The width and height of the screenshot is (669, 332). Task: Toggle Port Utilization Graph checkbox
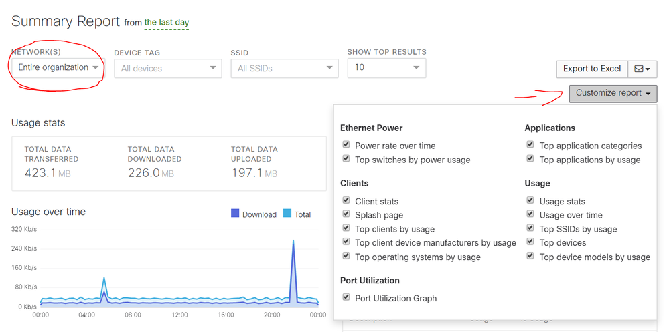(x=346, y=297)
